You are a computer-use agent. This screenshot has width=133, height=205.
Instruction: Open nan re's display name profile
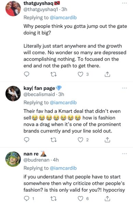[x=31, y=154]
